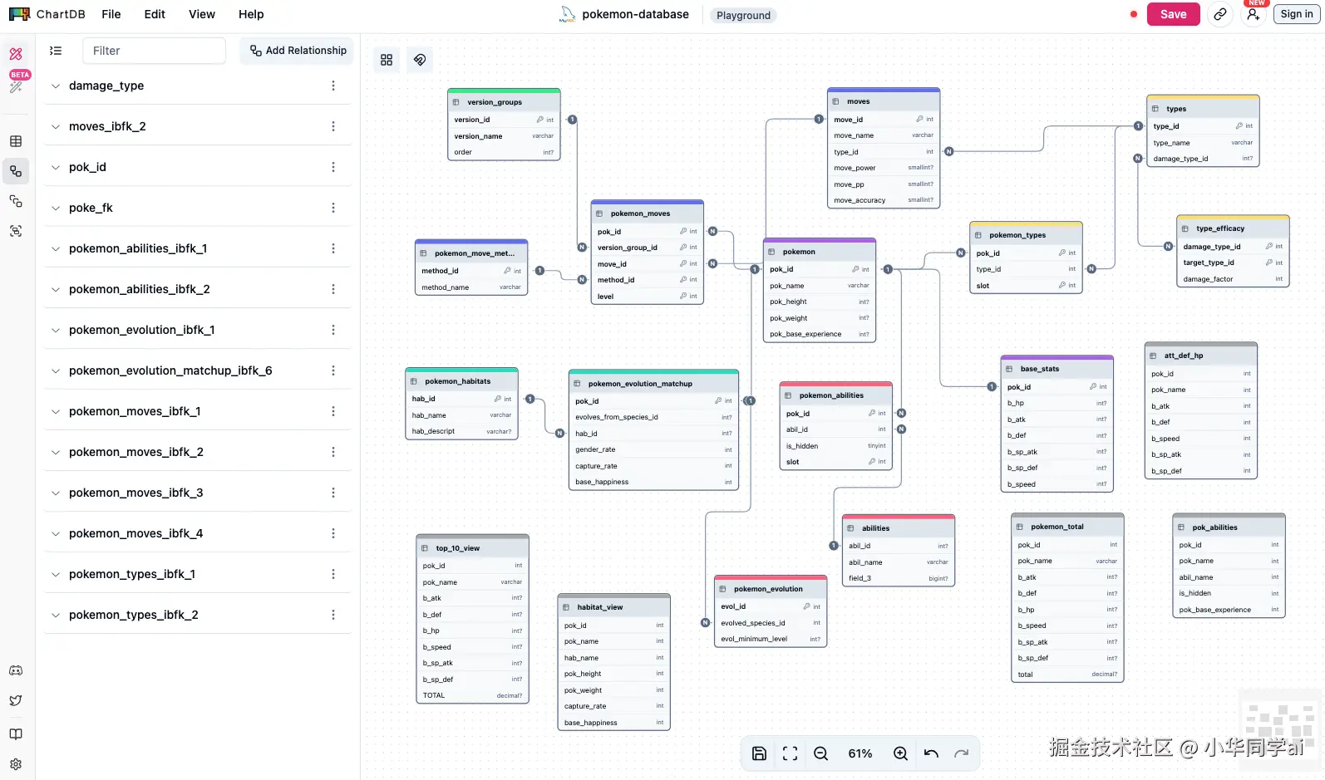
Task: Open the Discord community icon
Action: 16,670
